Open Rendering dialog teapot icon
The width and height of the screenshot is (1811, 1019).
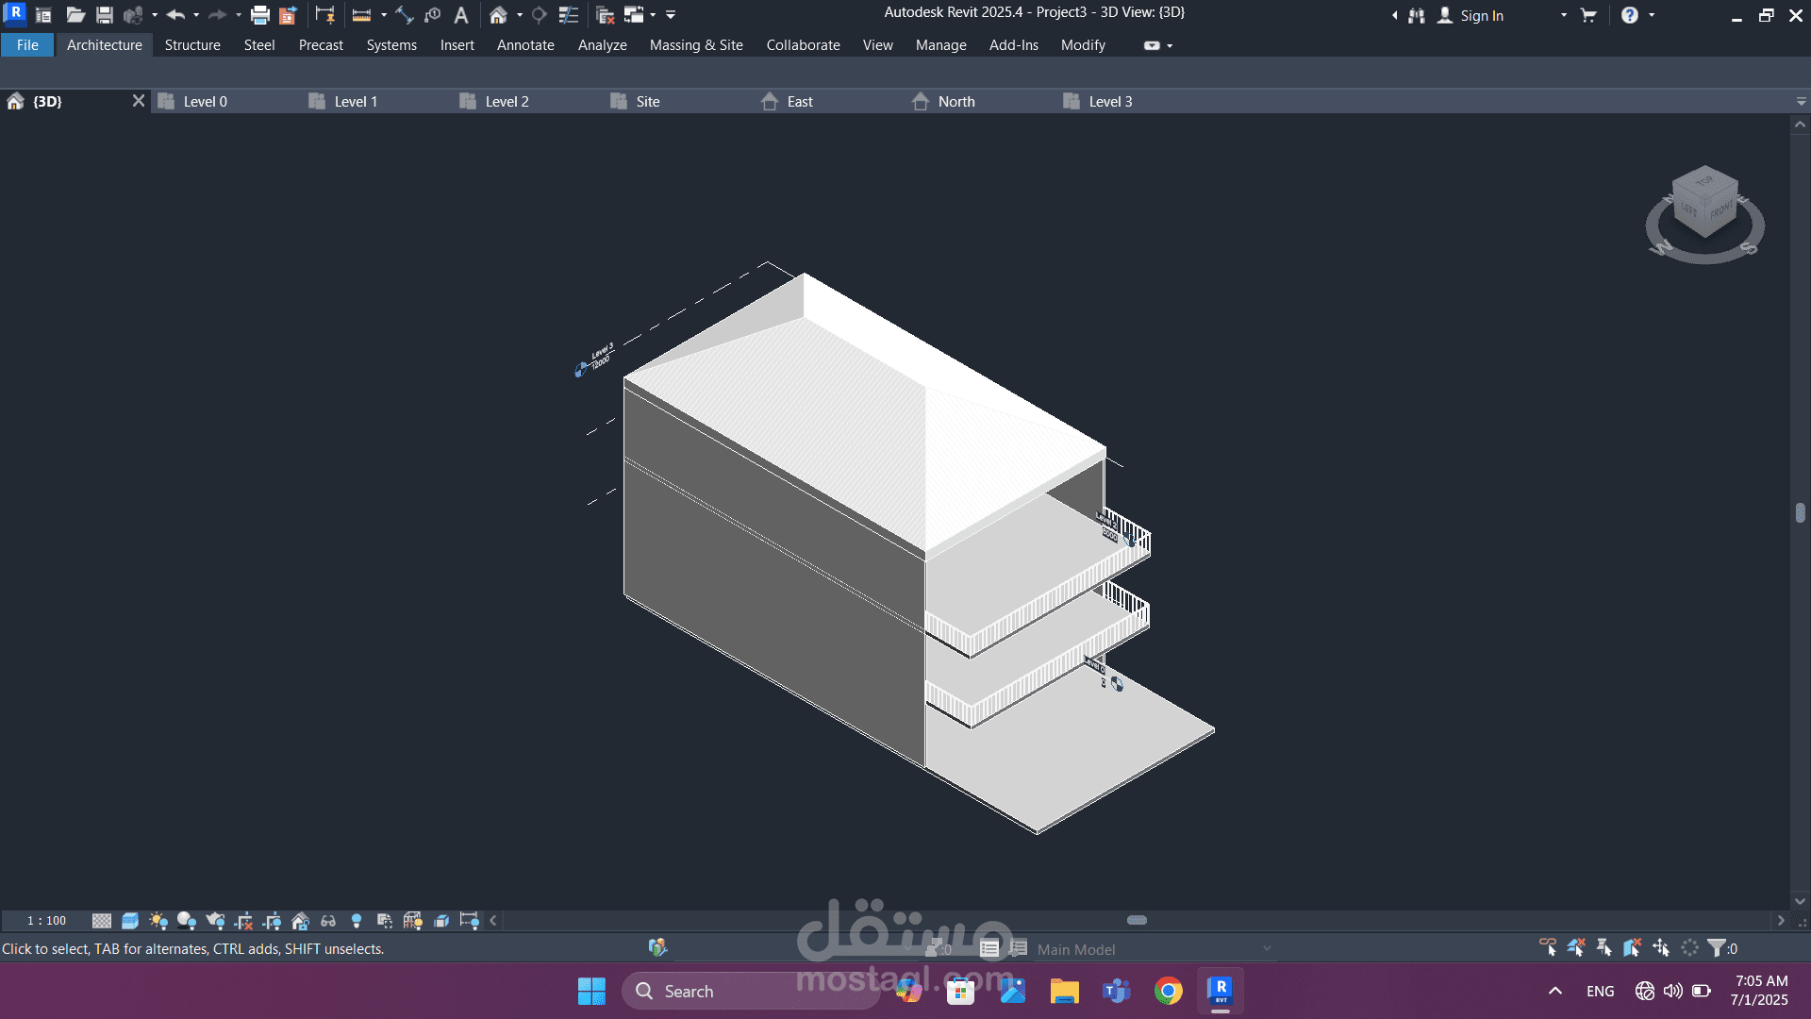pyautogui.click(x=215, y=921)
